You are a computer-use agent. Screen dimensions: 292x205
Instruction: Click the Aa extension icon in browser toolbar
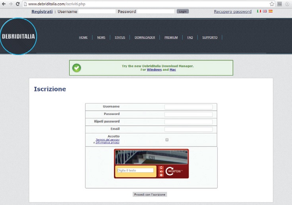280,4
